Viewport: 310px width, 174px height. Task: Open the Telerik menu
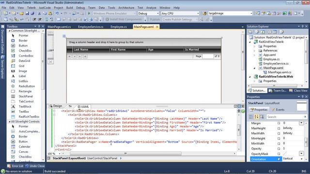point(31,8)
